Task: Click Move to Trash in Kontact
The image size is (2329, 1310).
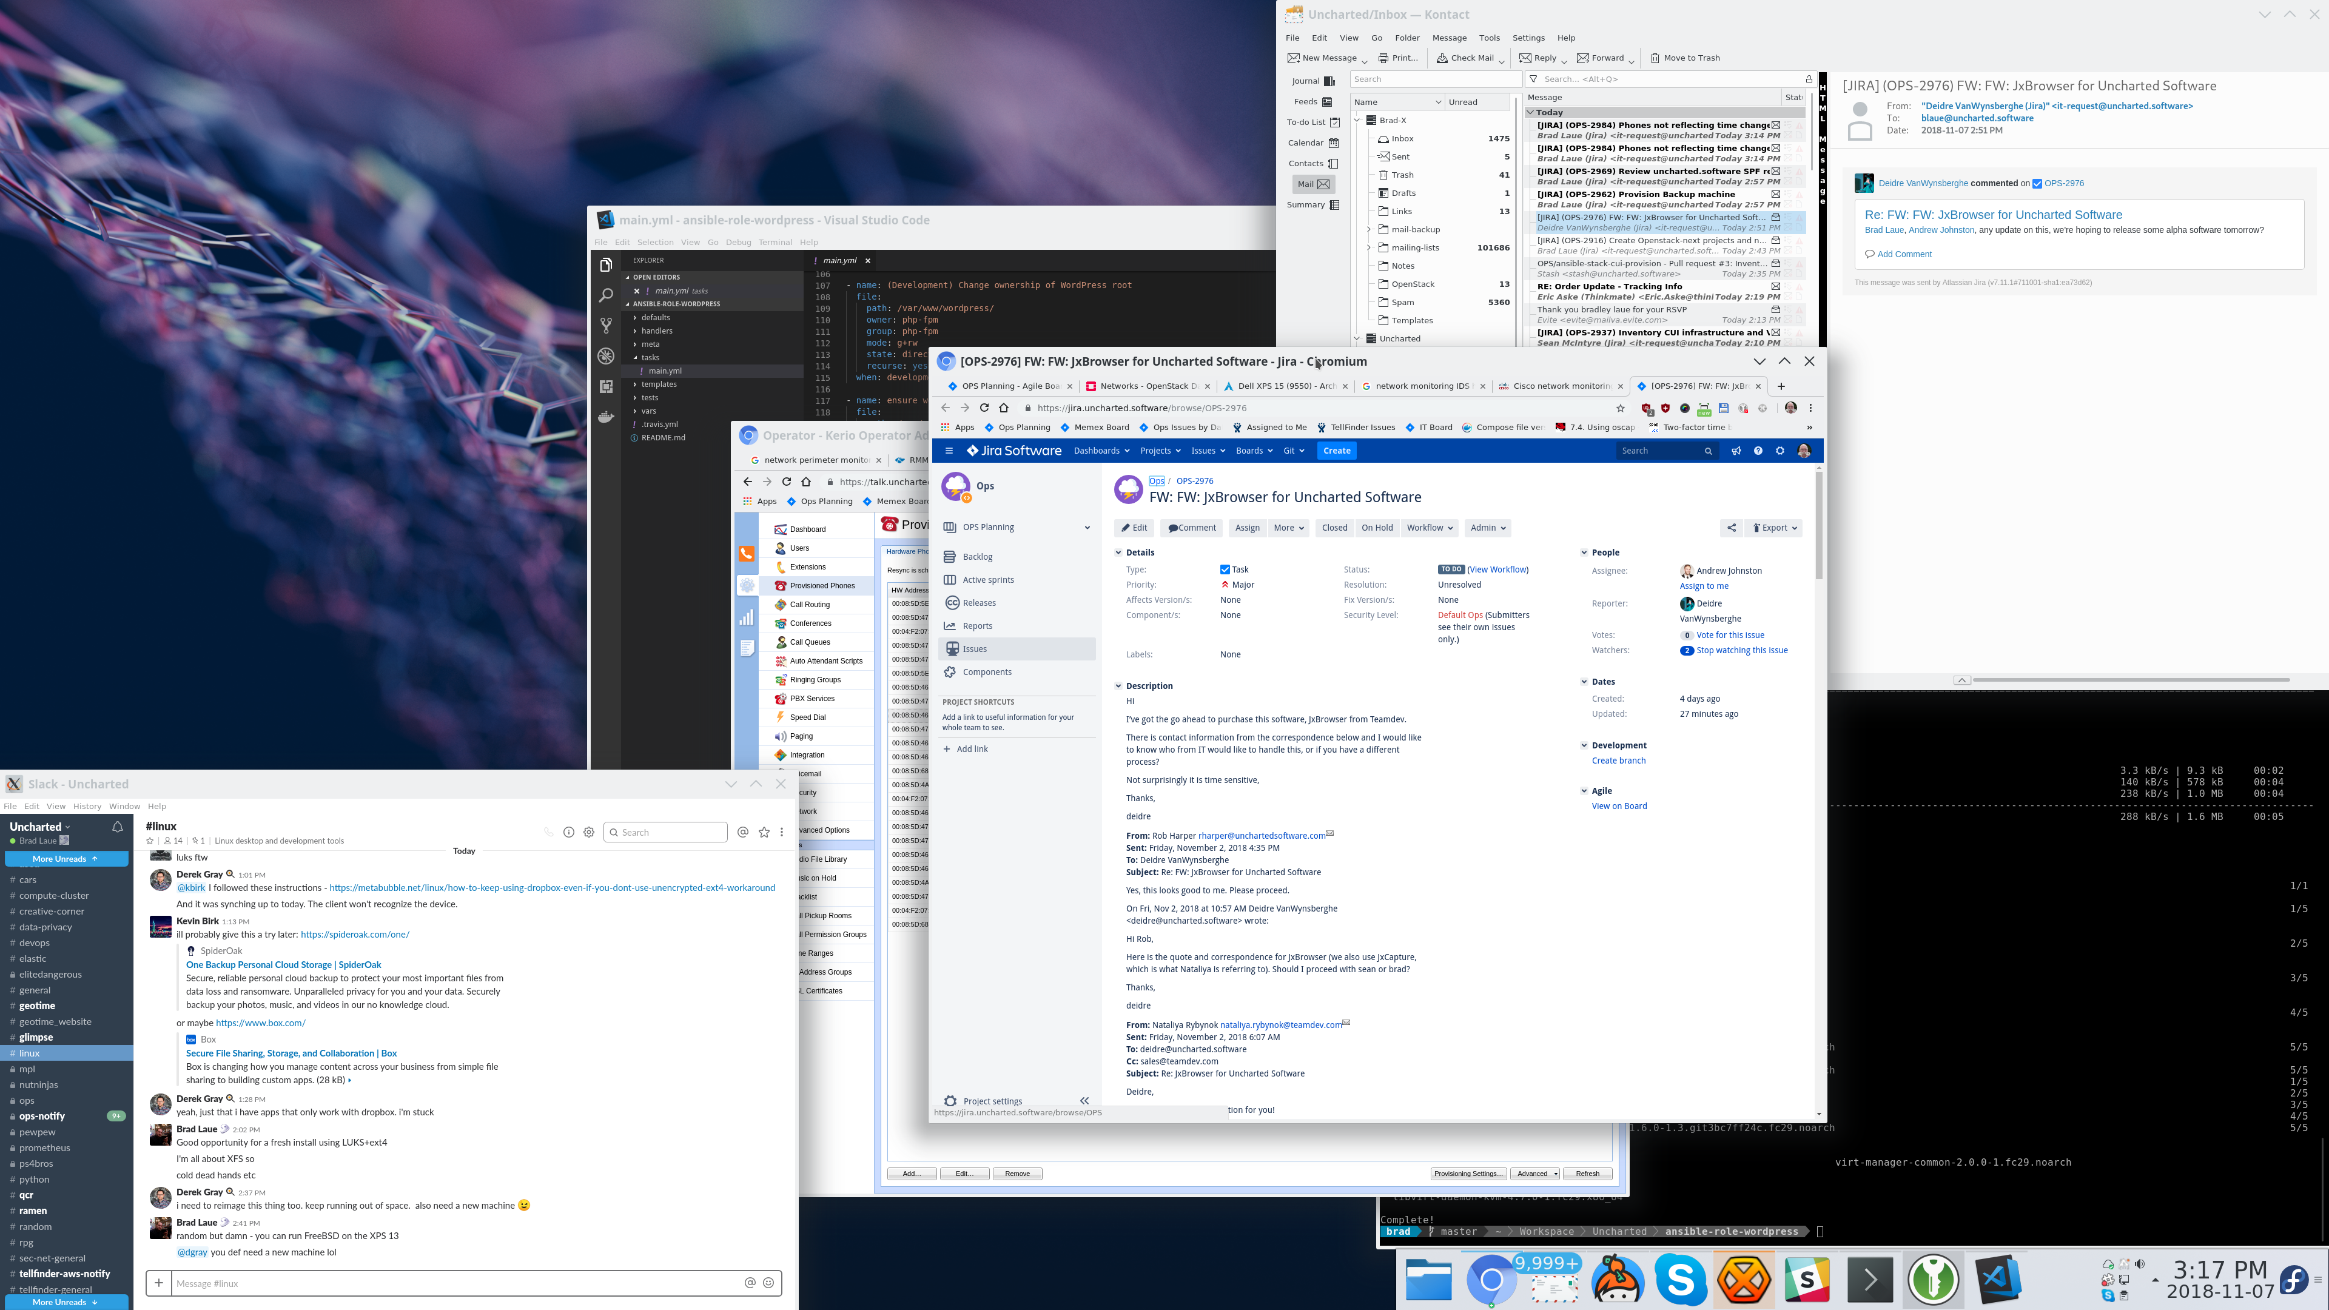Action: (x=1684, y=58)
